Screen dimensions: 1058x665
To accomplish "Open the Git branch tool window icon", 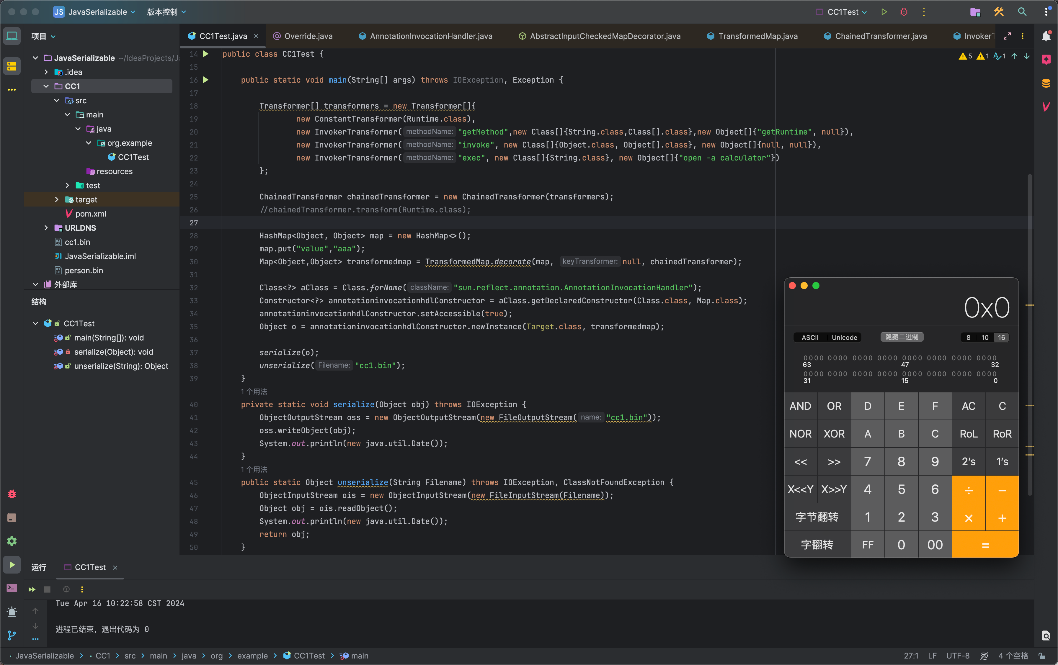I will pos(12,635).
